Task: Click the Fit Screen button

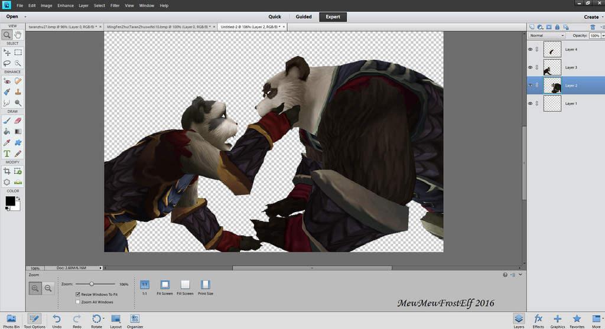Action: pos(165,288)
